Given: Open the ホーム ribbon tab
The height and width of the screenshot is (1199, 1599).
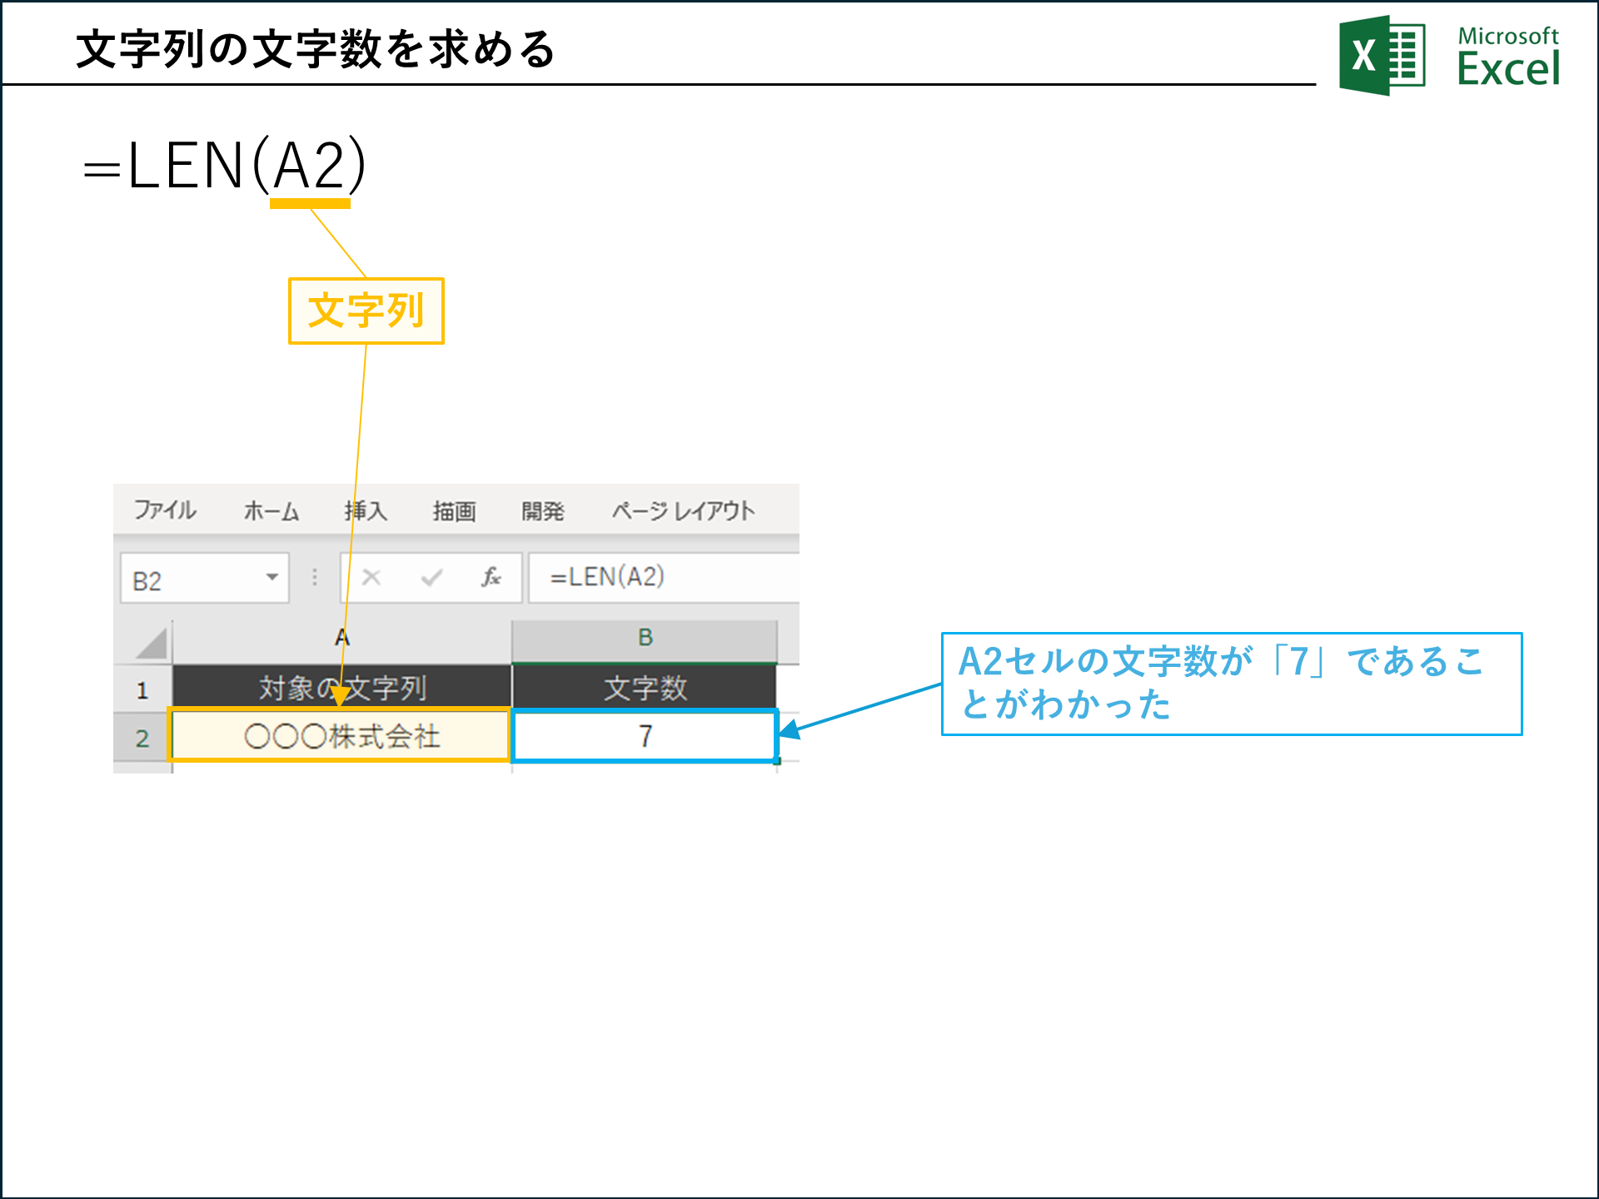Looking at the screenshot, I should click(x=272, y=512).
